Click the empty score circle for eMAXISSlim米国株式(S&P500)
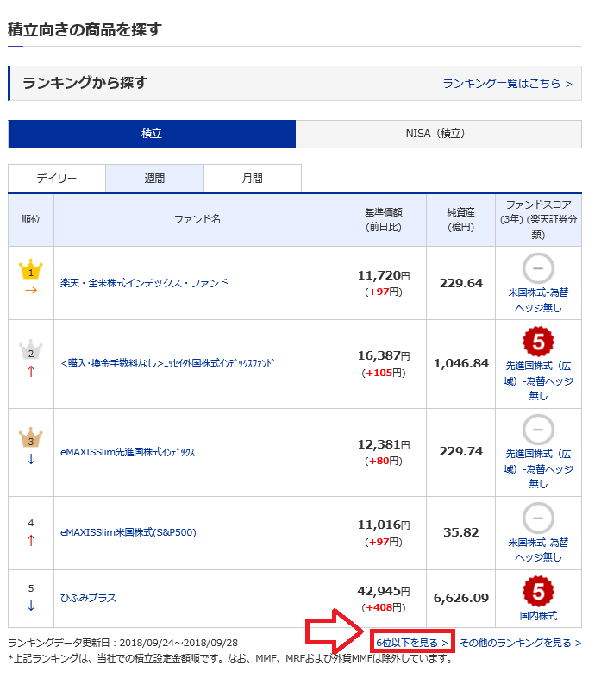 click(538, 518)
